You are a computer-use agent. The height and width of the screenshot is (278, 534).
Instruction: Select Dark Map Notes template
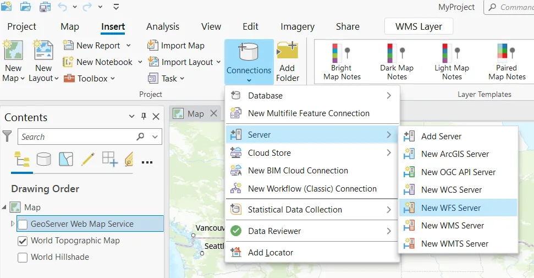point(397,62)
